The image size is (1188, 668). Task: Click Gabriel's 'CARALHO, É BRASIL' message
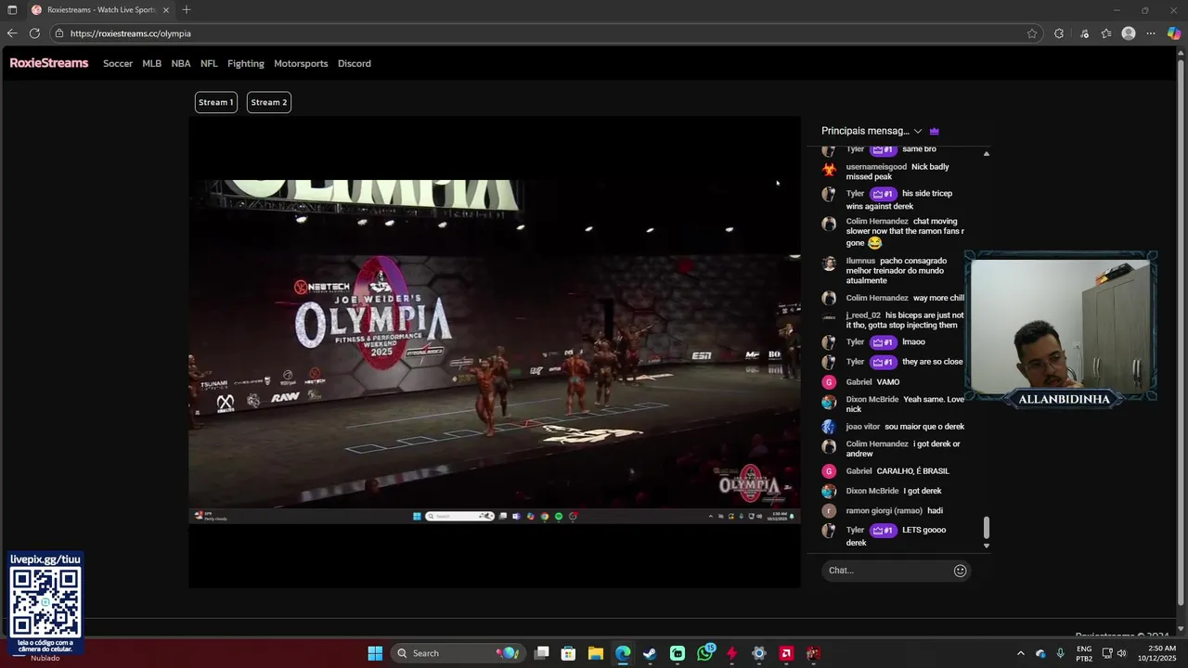[x=912, y=471]
